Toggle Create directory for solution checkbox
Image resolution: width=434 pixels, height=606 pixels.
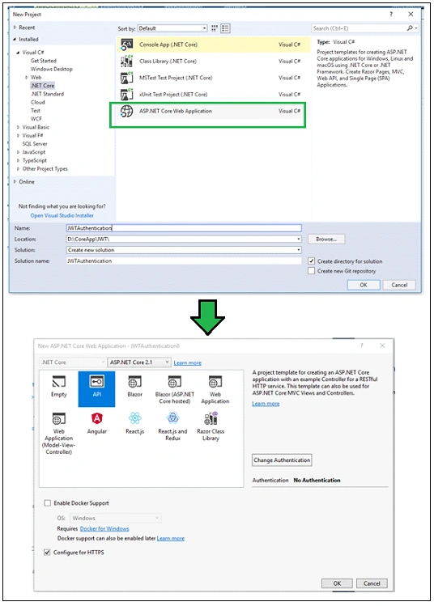coord(312,261)
